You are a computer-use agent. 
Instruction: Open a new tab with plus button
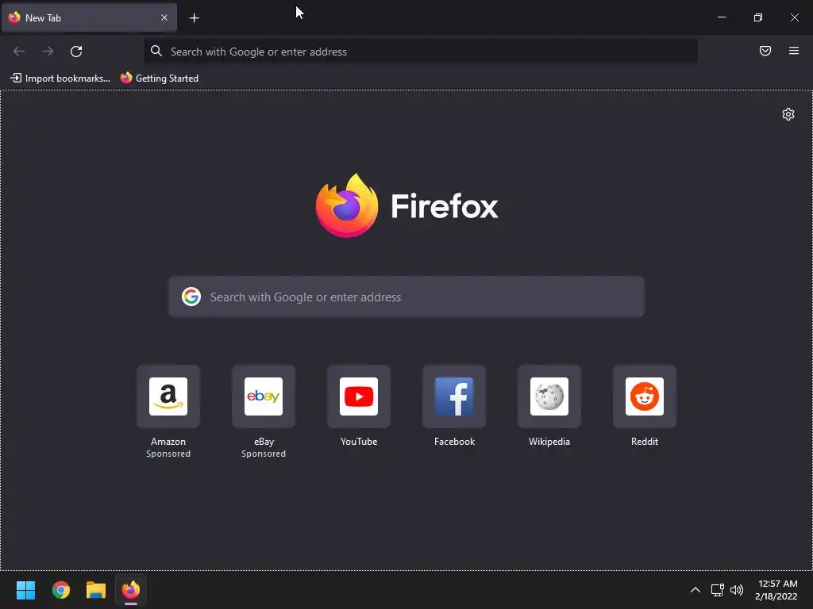pyautogui.click(x=194, y=18)
